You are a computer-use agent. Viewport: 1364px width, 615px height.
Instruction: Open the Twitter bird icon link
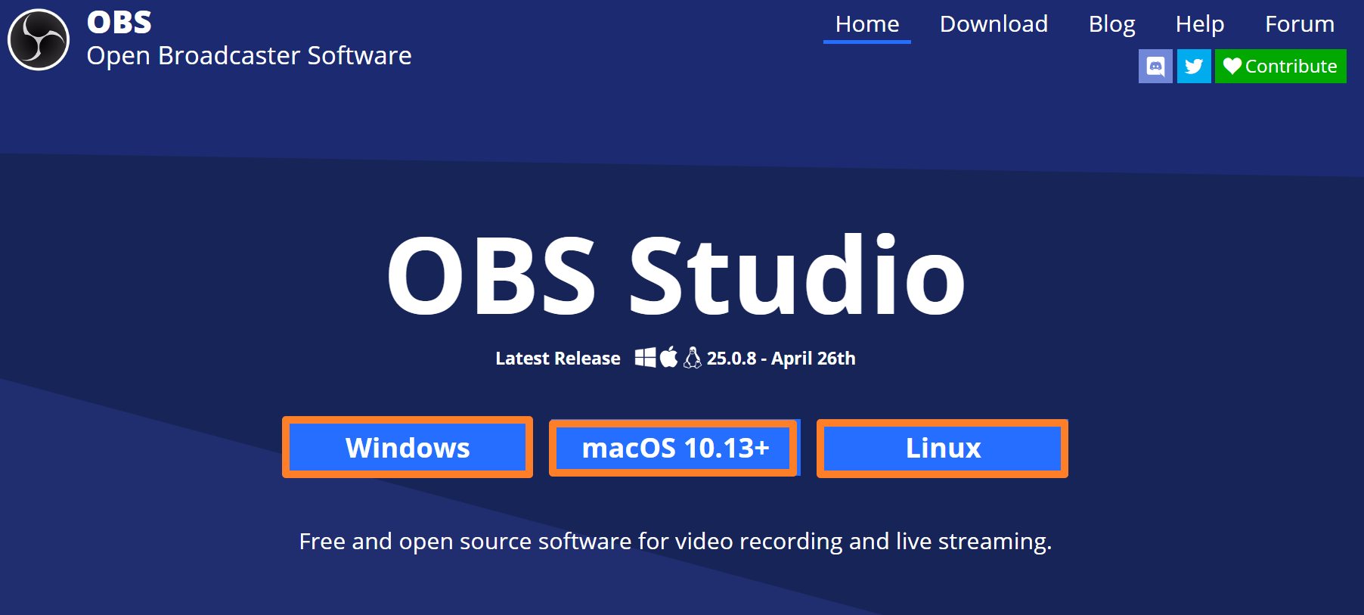(x=1194, y=67)
